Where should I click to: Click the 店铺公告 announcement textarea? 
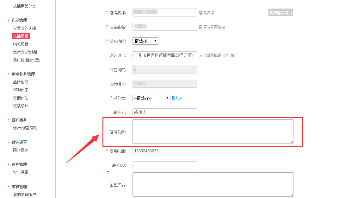pos(213,131)
